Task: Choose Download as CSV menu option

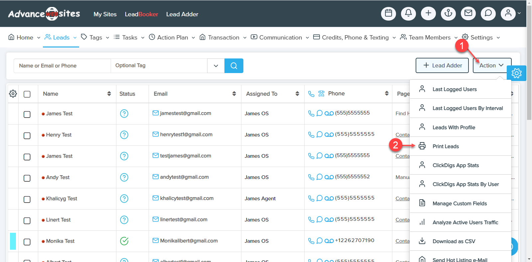Action: coord(454,241)
